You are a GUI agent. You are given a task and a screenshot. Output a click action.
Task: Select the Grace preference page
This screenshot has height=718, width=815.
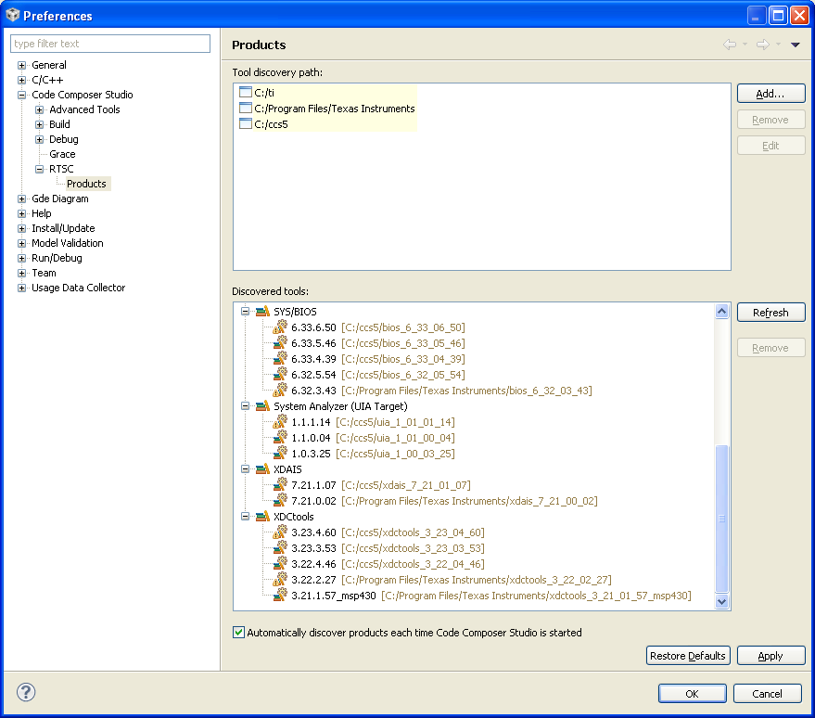[62, 154]
